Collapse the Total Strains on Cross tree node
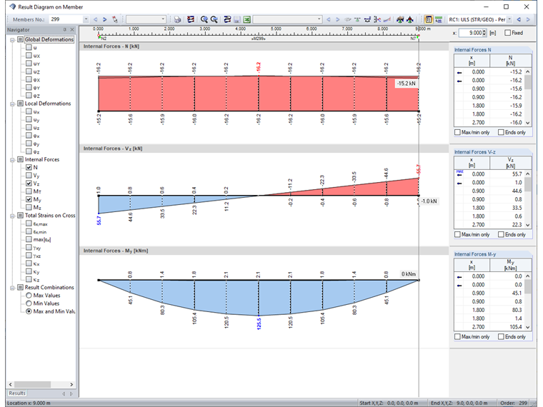This screenshot has width=543, height=407. [x=12, y=216]
